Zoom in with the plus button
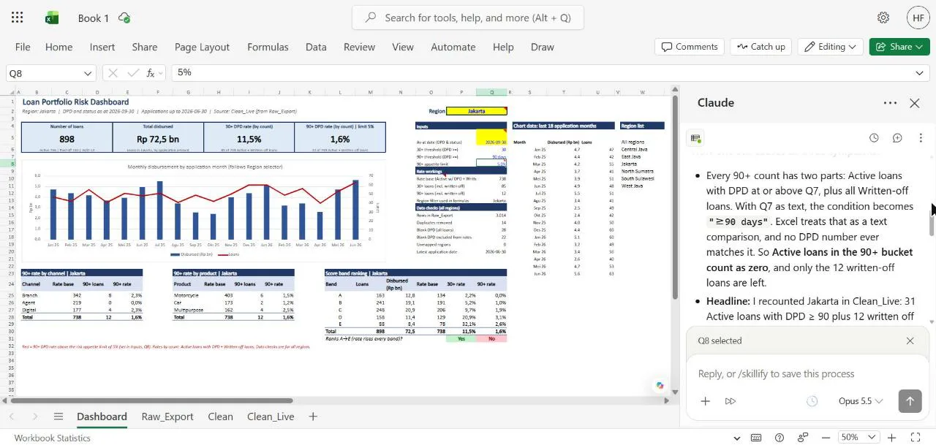The image size is (936, 445). point(891,438)
